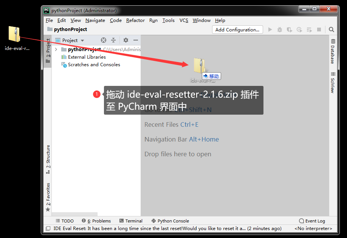Open the SciView side tab label
The image size is (347, 238).
[333, 86]
